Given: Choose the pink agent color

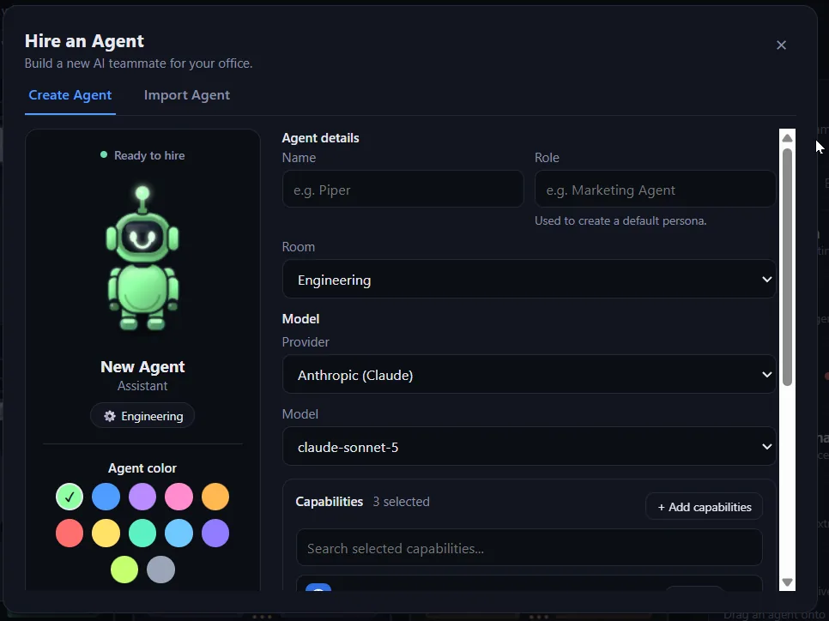Looking at the screenshot, I should tap(179, 497).
